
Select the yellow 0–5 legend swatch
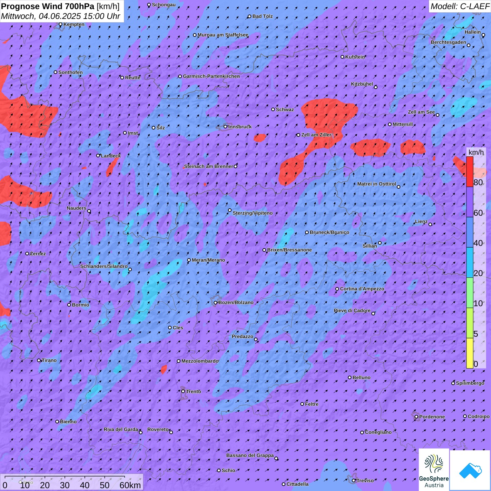coord(470,353)
